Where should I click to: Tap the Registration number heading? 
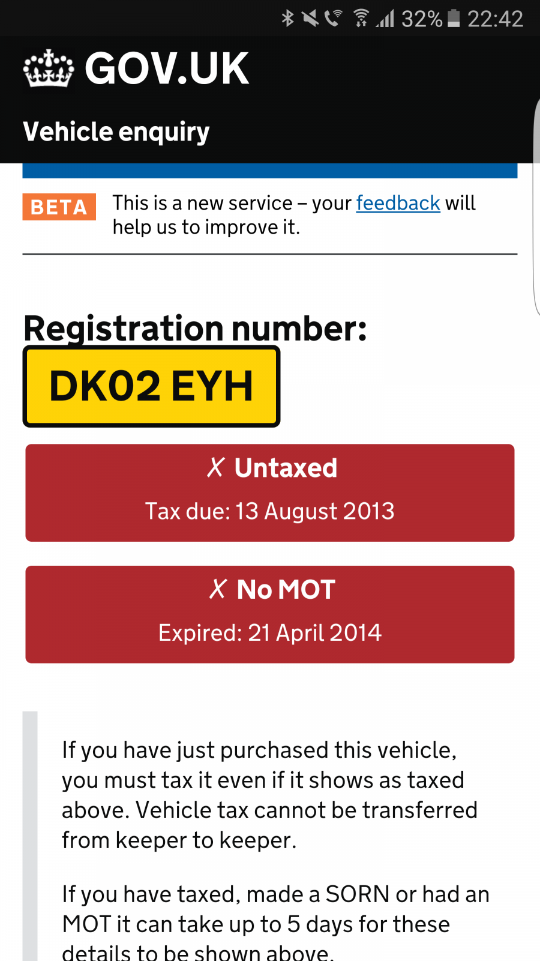(x=195, y=329)
